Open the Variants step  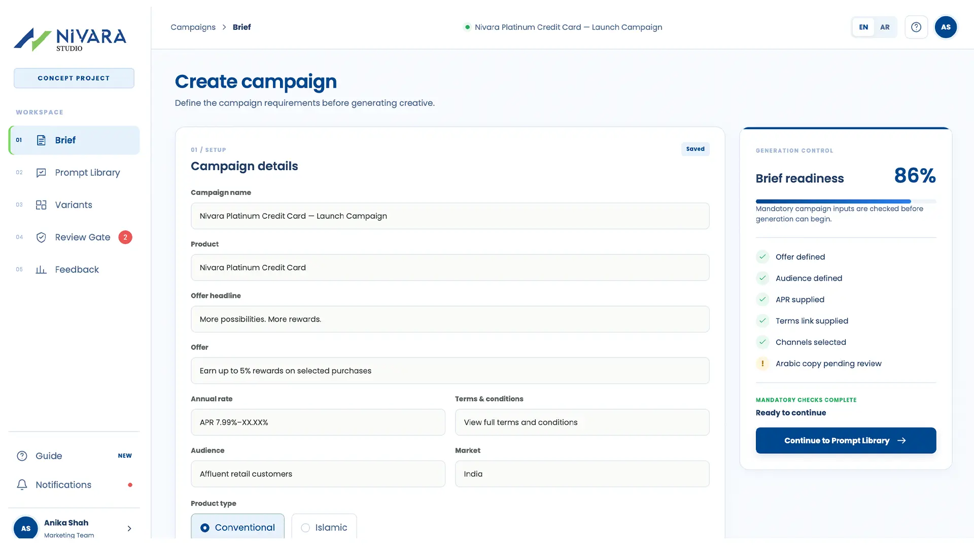tap(74, 205)
